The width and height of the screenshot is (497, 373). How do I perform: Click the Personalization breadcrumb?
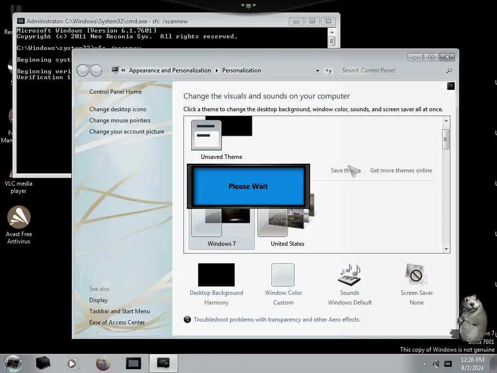242,70
